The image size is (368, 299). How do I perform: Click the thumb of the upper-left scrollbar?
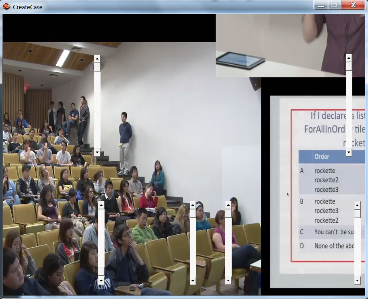pyautogui.click(x=97, y=66)
